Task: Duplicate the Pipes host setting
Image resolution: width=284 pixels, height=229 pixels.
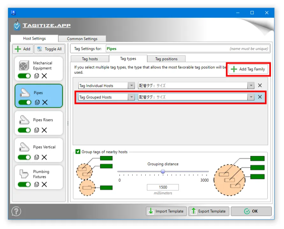Action: (x=37, y=102)
